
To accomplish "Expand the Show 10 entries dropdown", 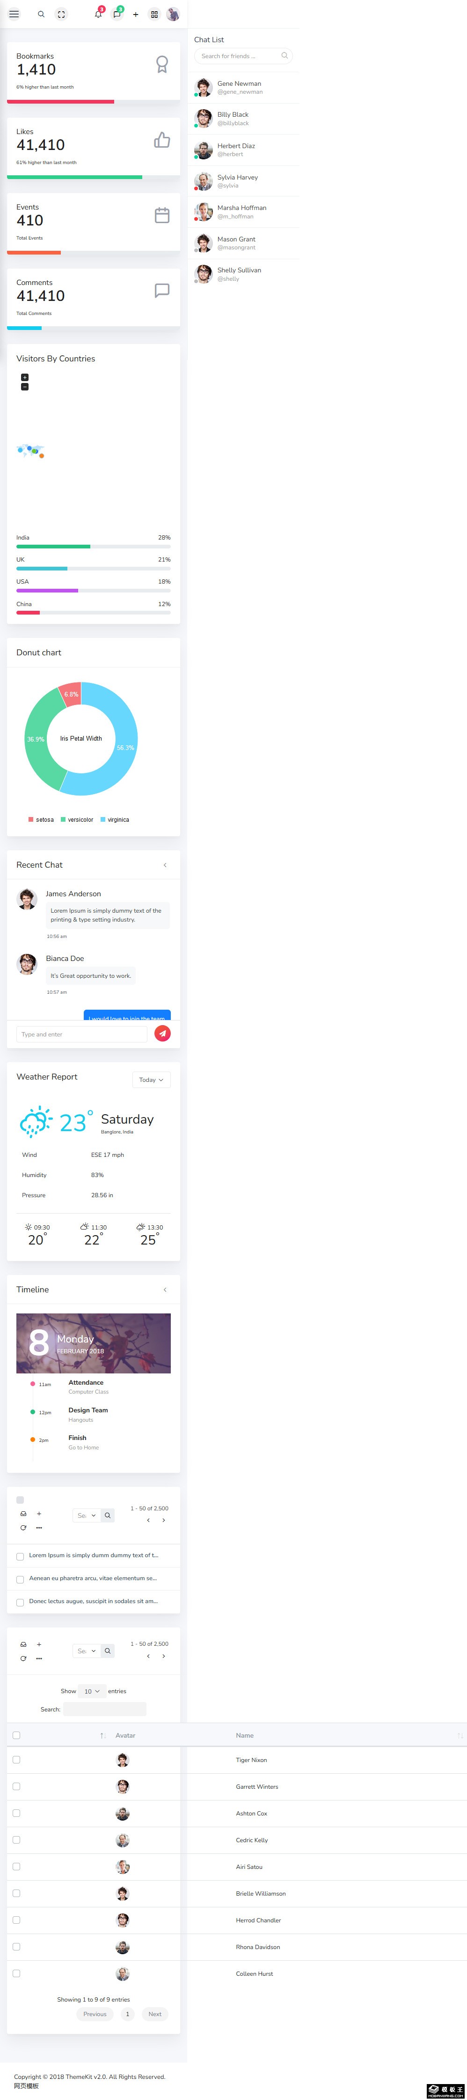I will [92, 1691].
